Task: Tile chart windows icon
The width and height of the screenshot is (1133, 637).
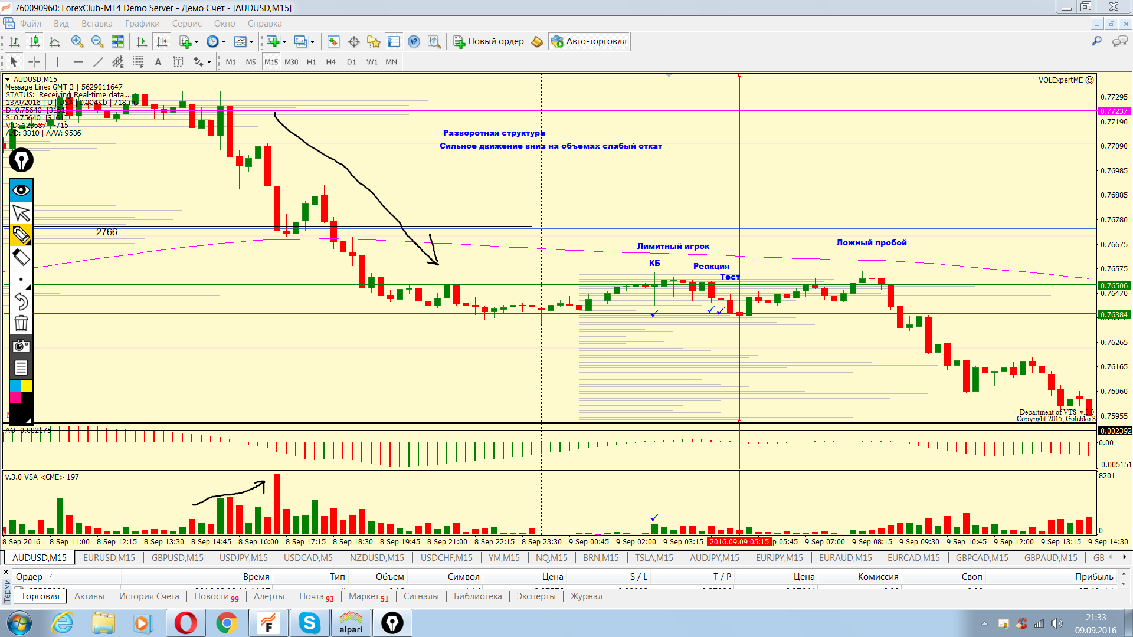Action: [x=117, y=41]
